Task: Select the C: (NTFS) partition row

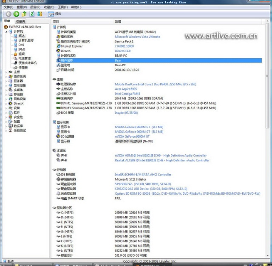Action: click(68, 212)
